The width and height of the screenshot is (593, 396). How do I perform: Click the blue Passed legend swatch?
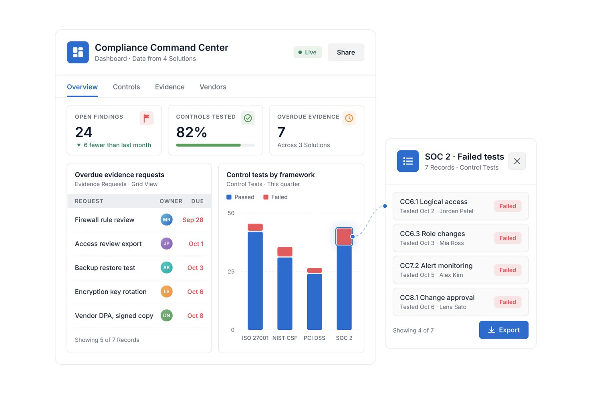pyautogui.click(x=229, y=197)
